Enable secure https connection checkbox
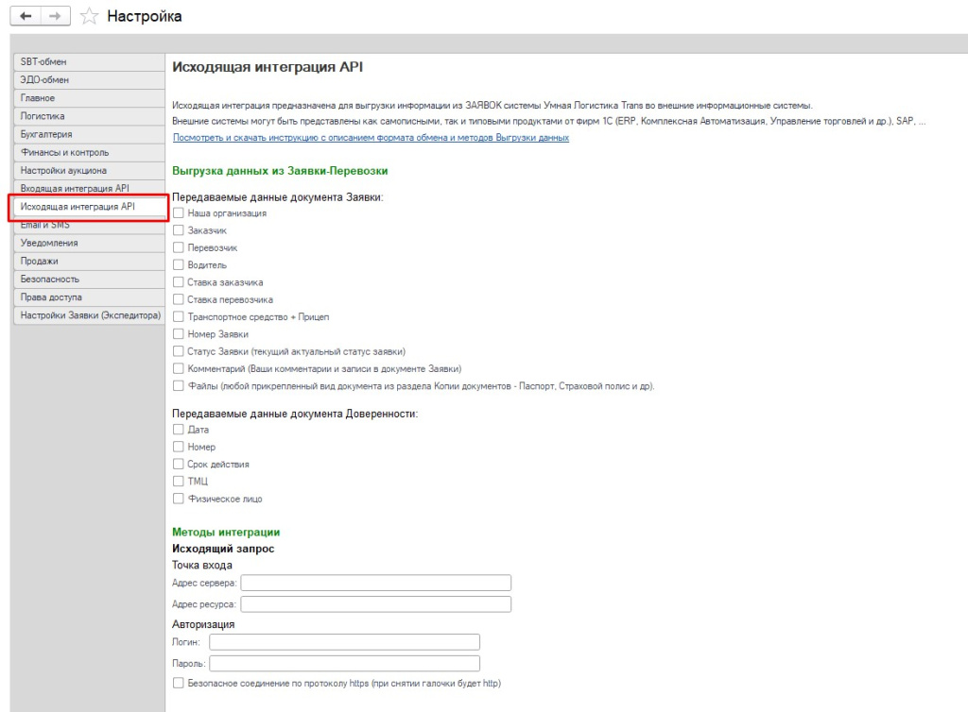The image size is (968, 712). coord(179,683)
